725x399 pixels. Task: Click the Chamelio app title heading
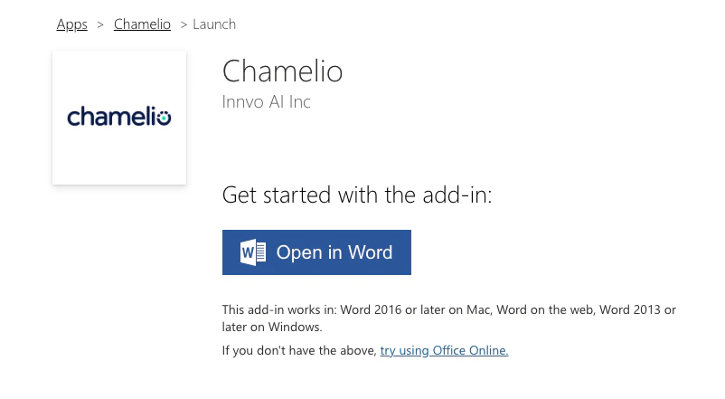(x=282, y=71)
